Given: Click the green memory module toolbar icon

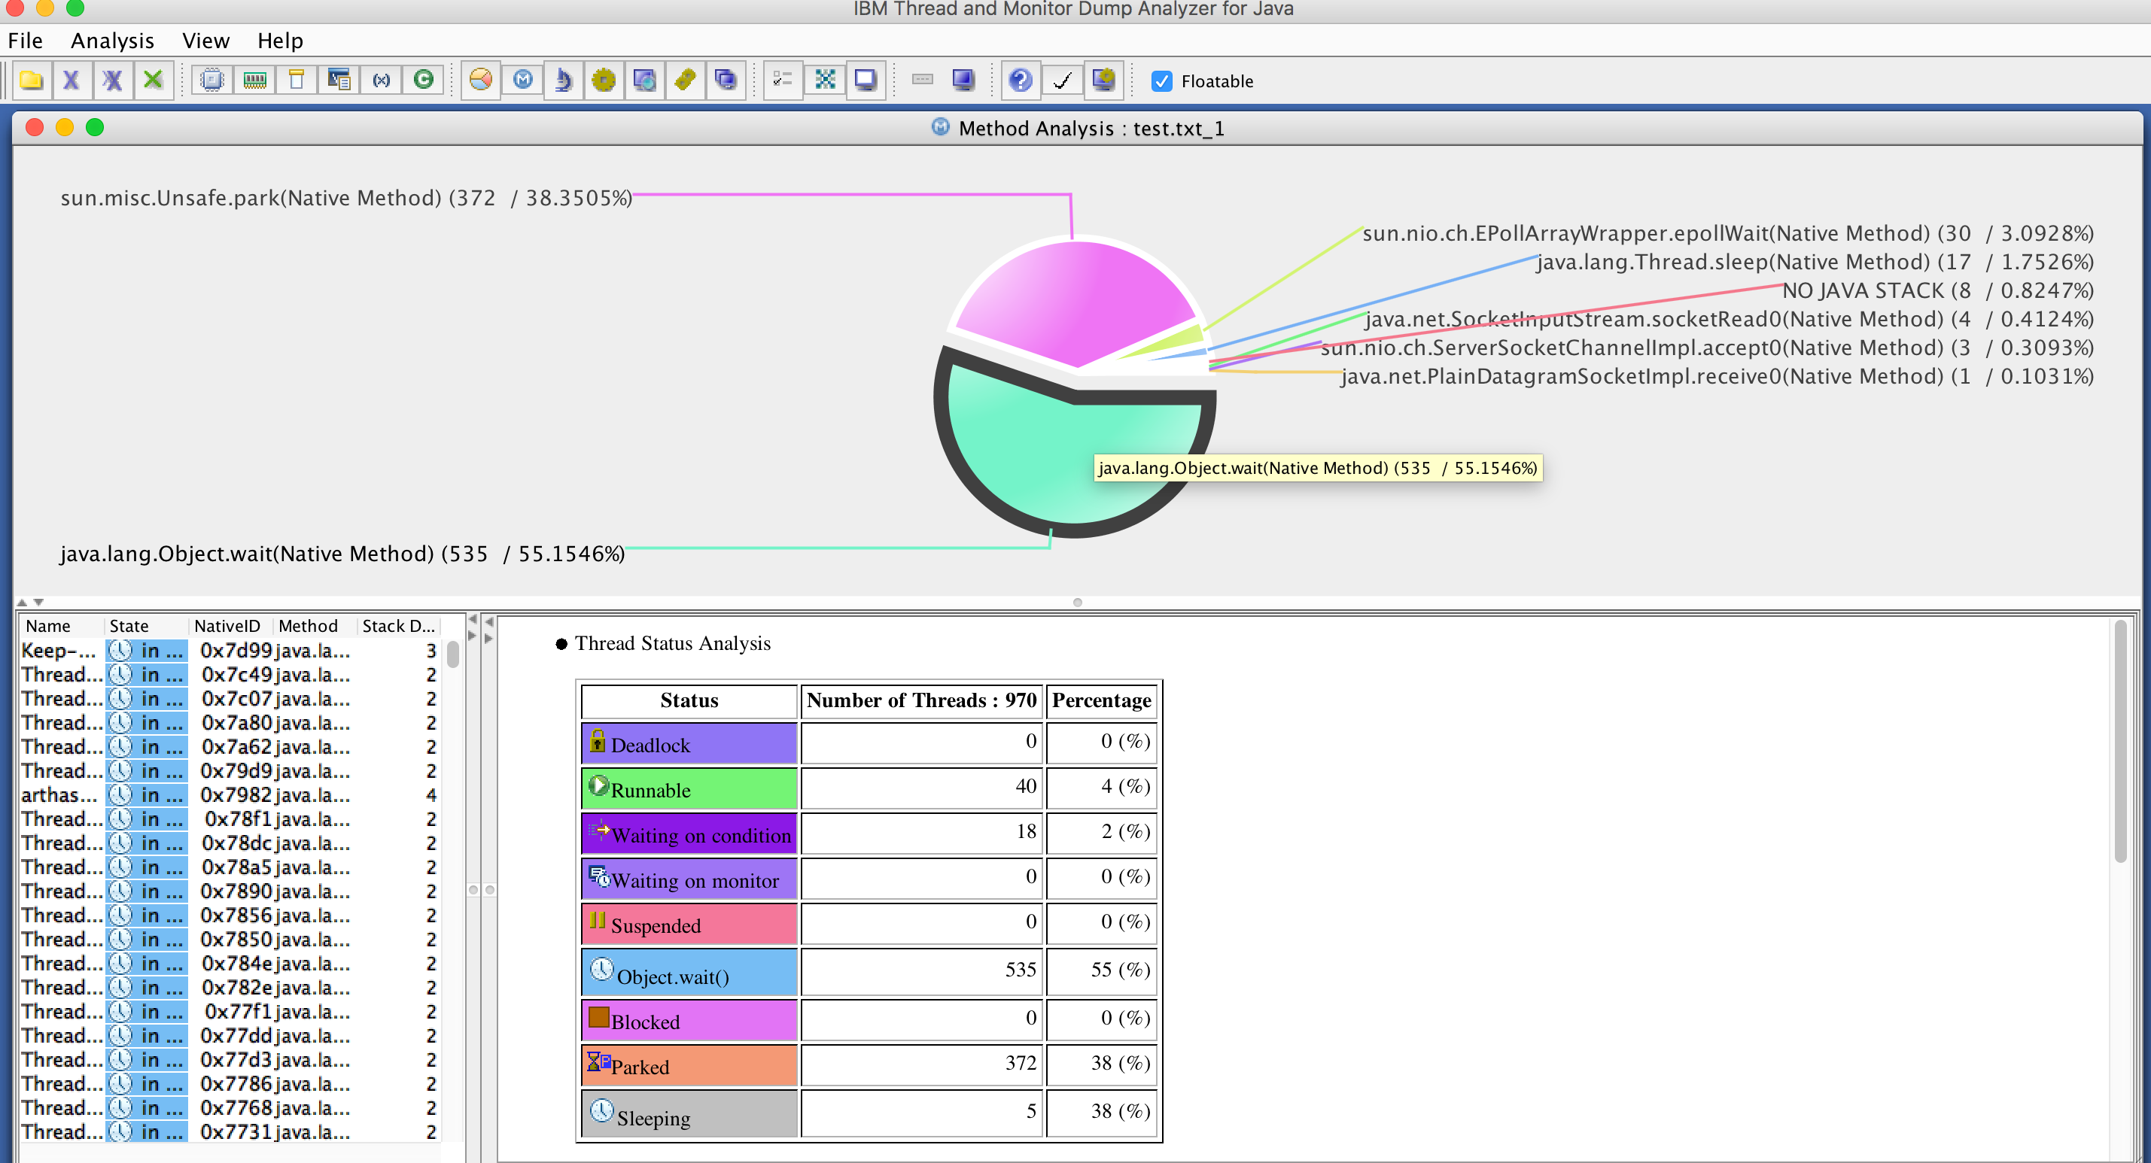Looking at the screenshot, I should [x=254, y=80].
